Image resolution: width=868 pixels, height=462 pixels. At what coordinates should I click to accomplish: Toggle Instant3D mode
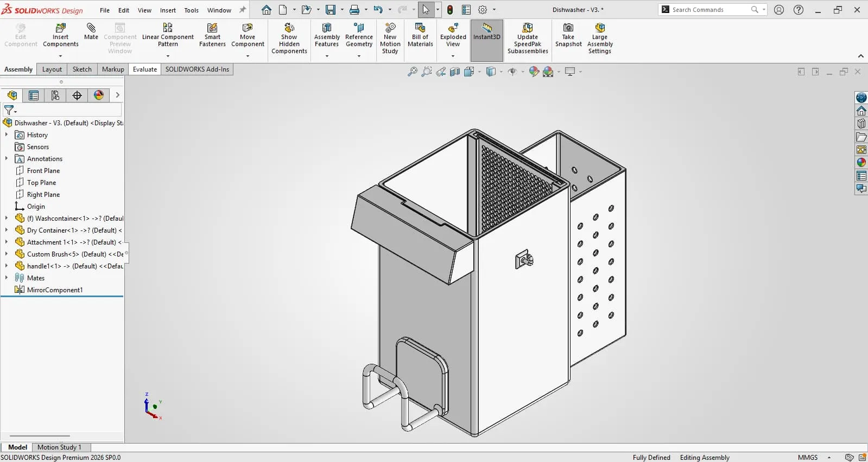pos(486,40)
